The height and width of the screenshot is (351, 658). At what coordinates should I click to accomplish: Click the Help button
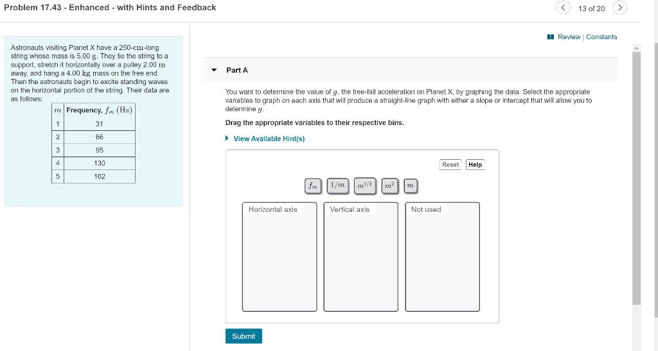click(475, 165)
